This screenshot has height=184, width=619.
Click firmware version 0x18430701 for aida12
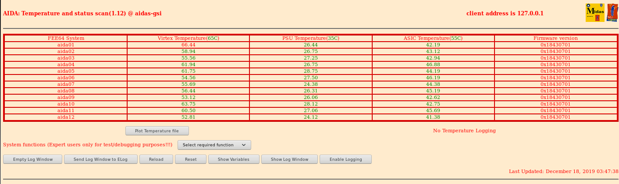coord(555,117)
